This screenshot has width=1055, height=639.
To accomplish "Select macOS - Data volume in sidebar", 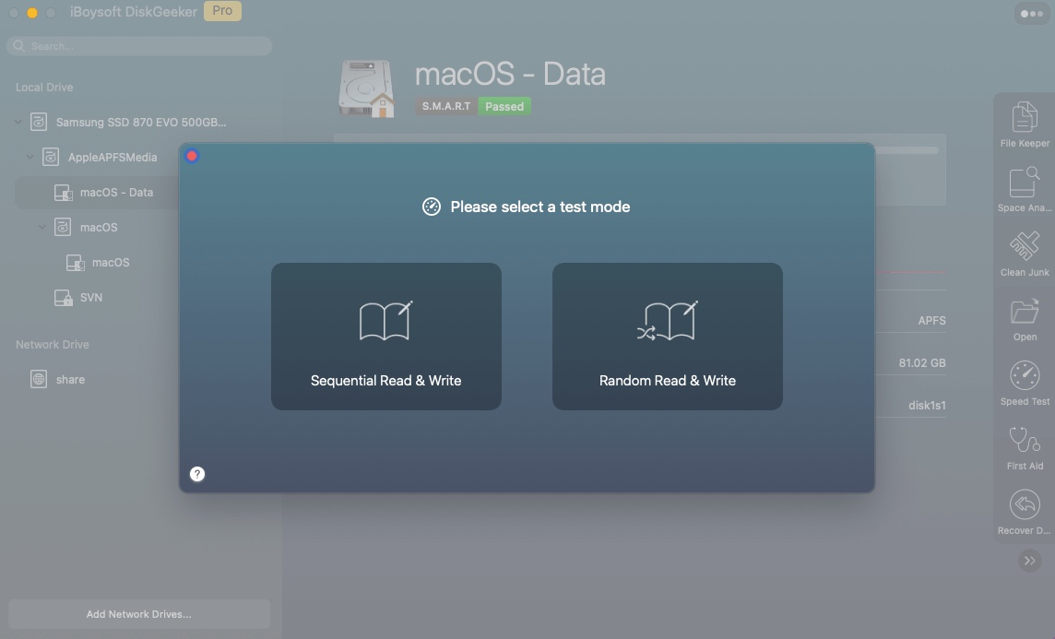I will point(116,193).
